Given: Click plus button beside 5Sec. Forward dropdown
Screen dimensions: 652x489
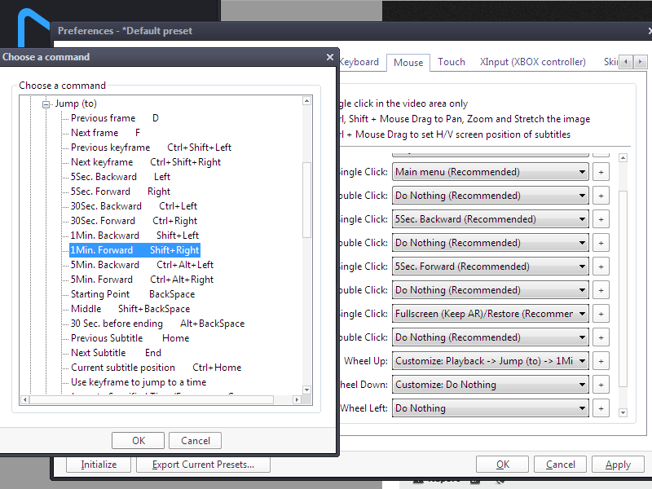Looking at the screenshot, I should pyautogui.click(x=601, y=267).
